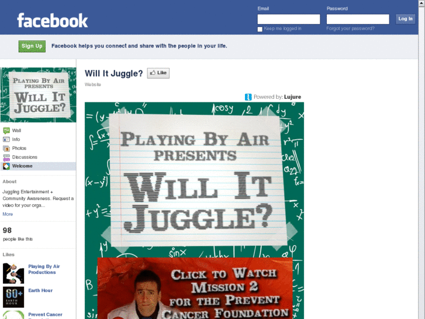Image resolution: width=425 pixels, height=319 pixels.
Task: Click the Welcome tab icon
Action: coord(6,166)
